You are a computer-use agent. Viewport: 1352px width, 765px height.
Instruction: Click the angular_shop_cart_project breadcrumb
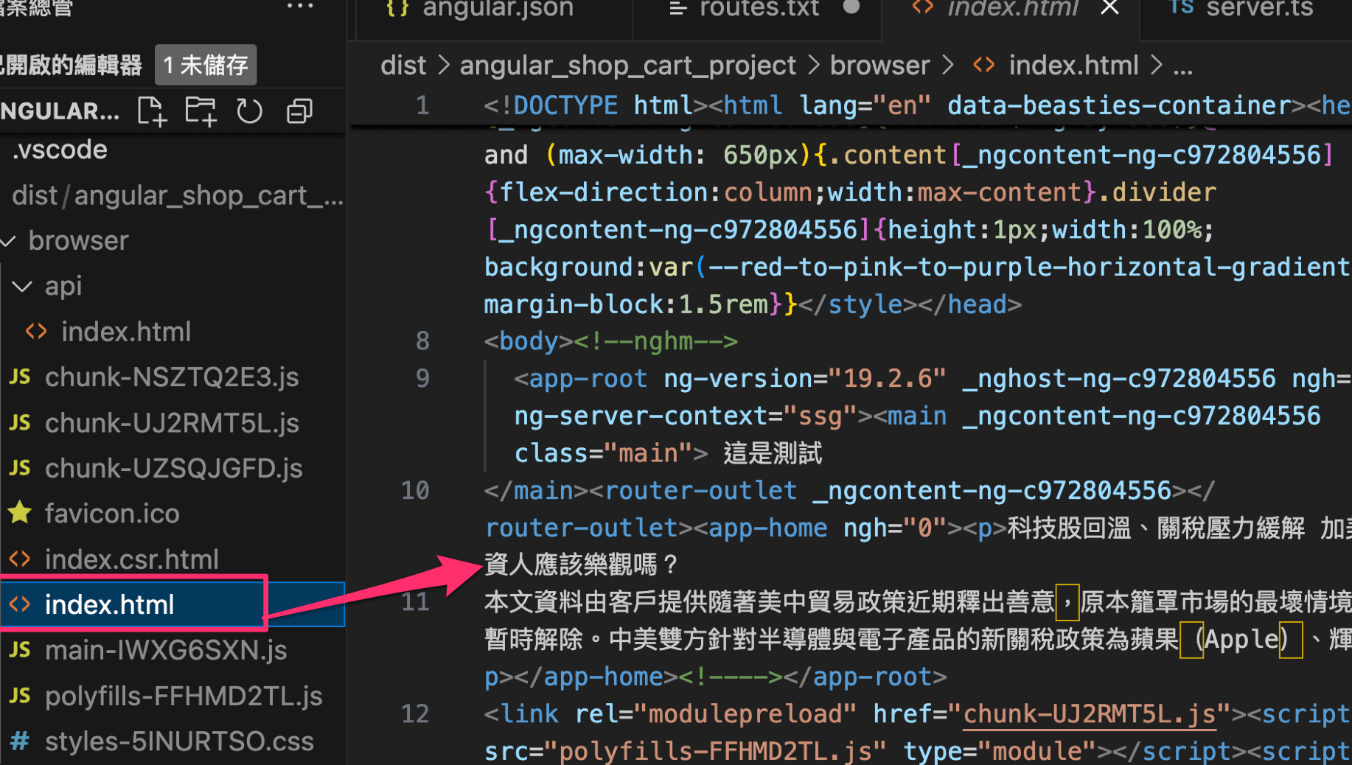[627, 66]
